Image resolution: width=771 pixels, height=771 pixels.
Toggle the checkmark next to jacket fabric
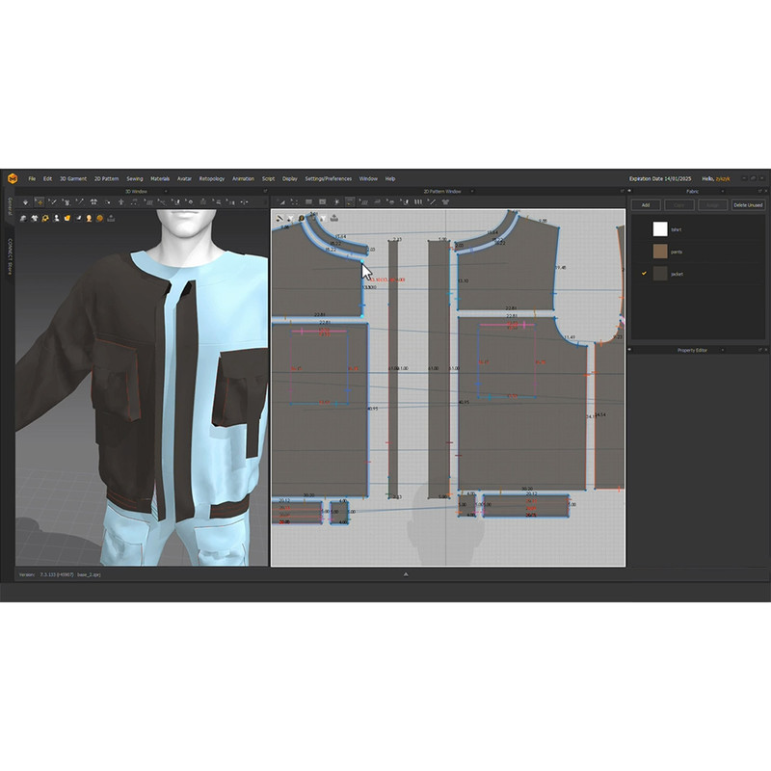pos(644,274)
